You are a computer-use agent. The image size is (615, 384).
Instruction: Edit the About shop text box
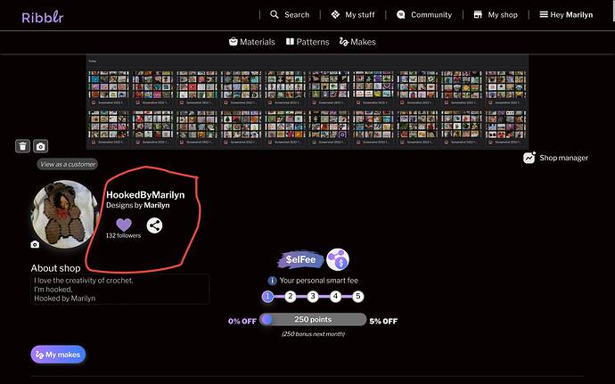point(120,289)
